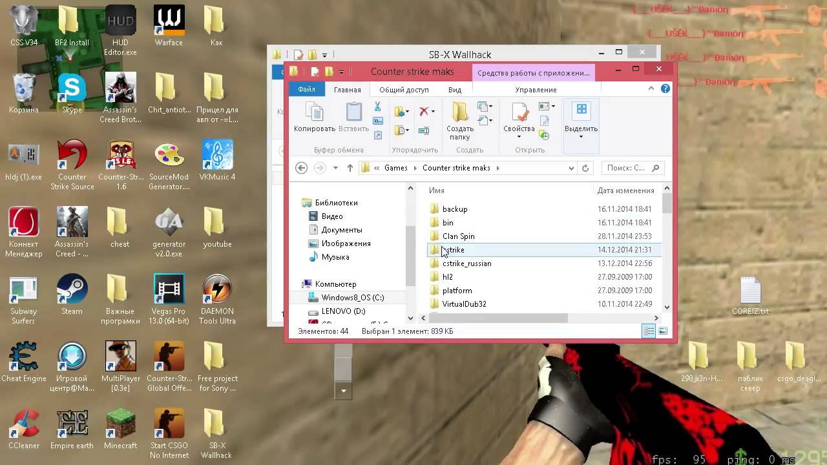Select COREJZ.txt file on desktop

click(x=750, y=296)
